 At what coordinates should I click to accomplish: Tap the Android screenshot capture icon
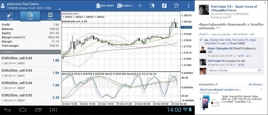coord(53,110)
